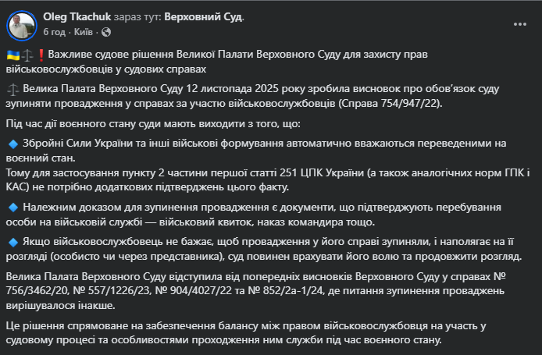Image resolution: width=542 pixels, height=355 pixels.
Task: Click the blue diamond before 'Збройні Сили'
Action: 12,144
